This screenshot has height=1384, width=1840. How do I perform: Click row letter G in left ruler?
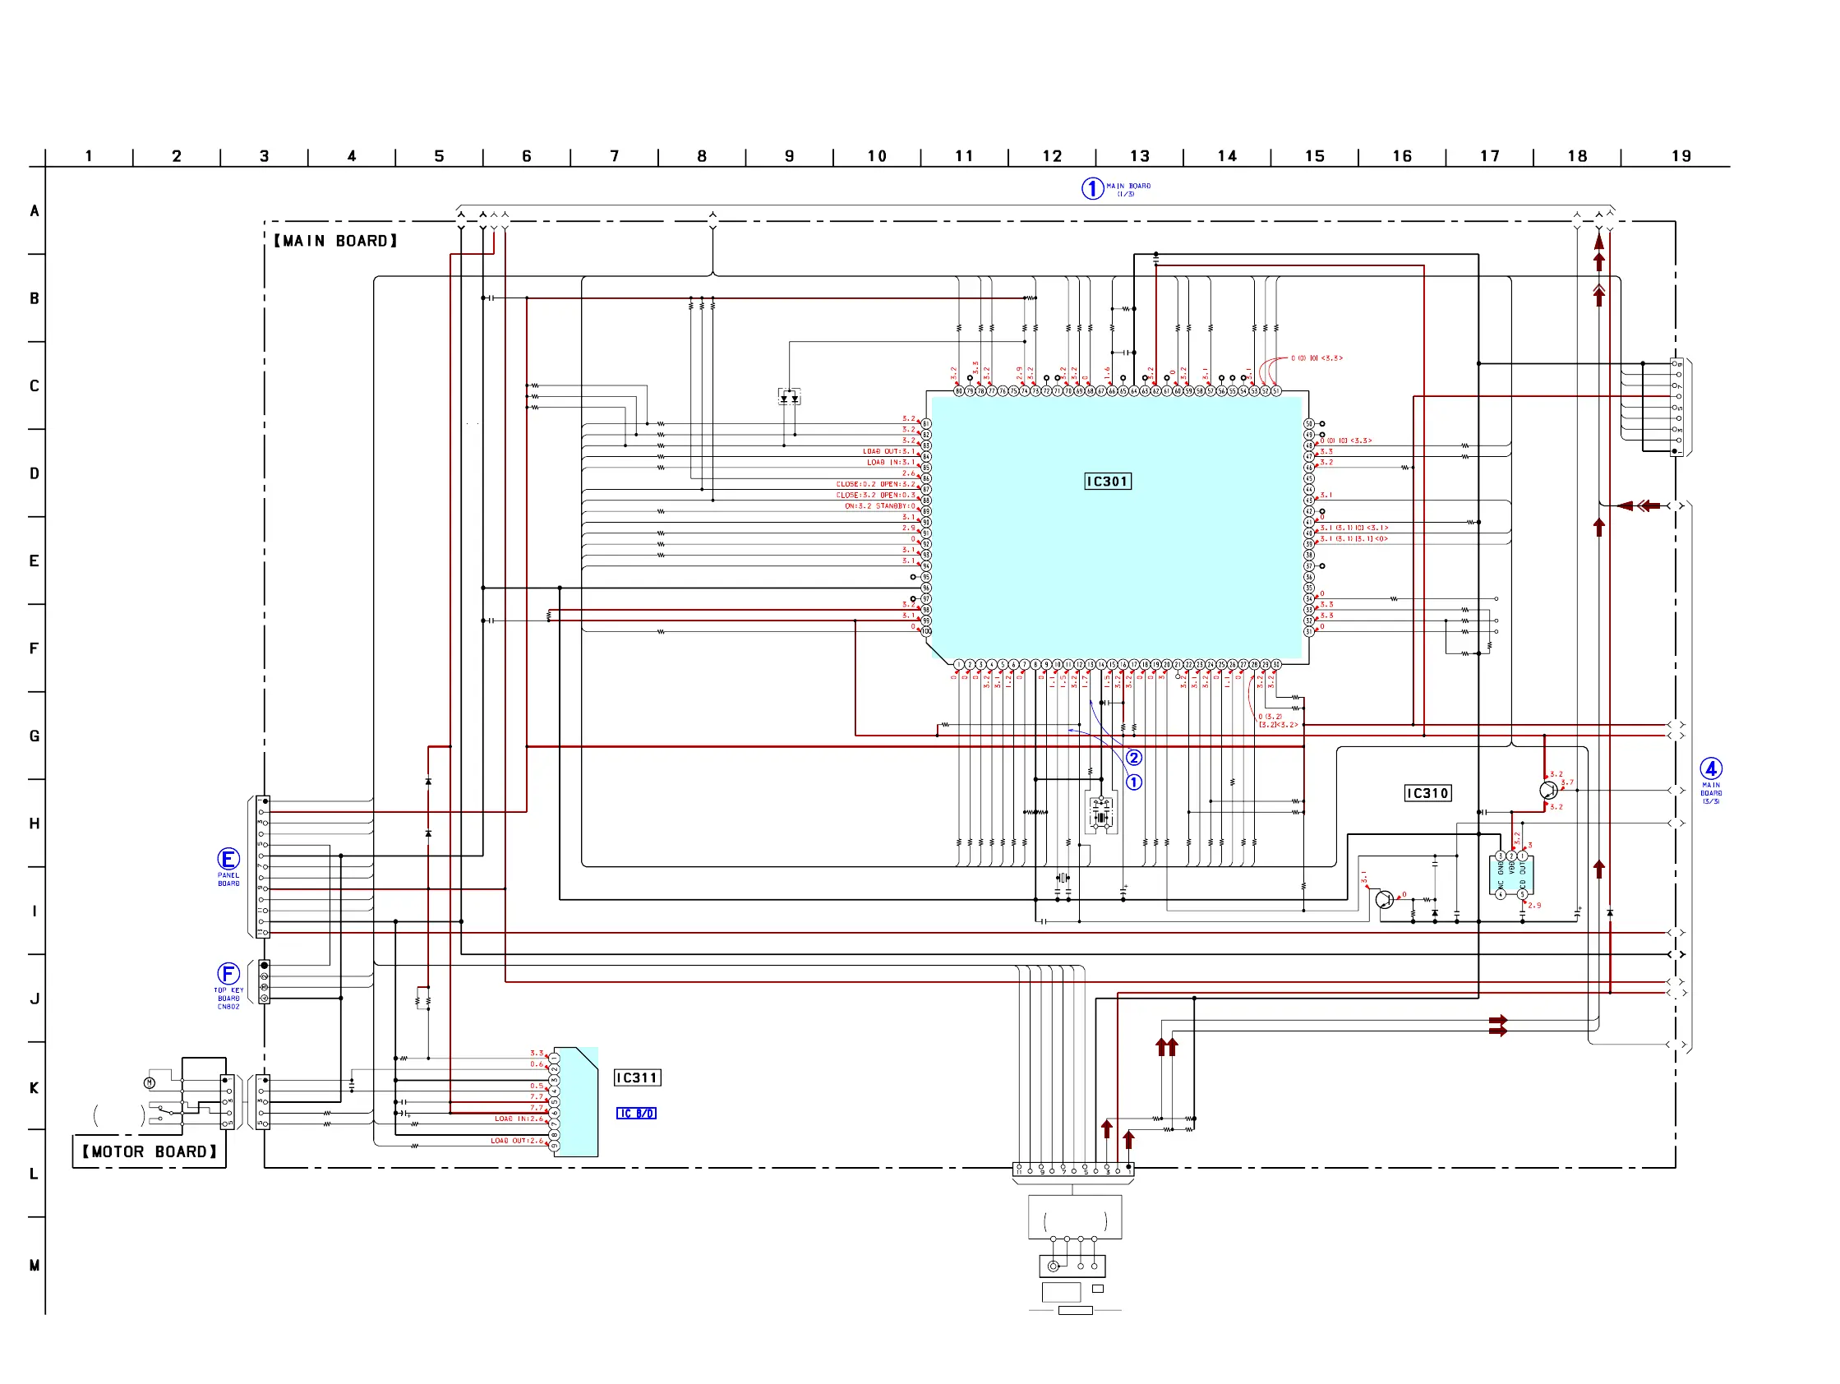pos(35,736)
